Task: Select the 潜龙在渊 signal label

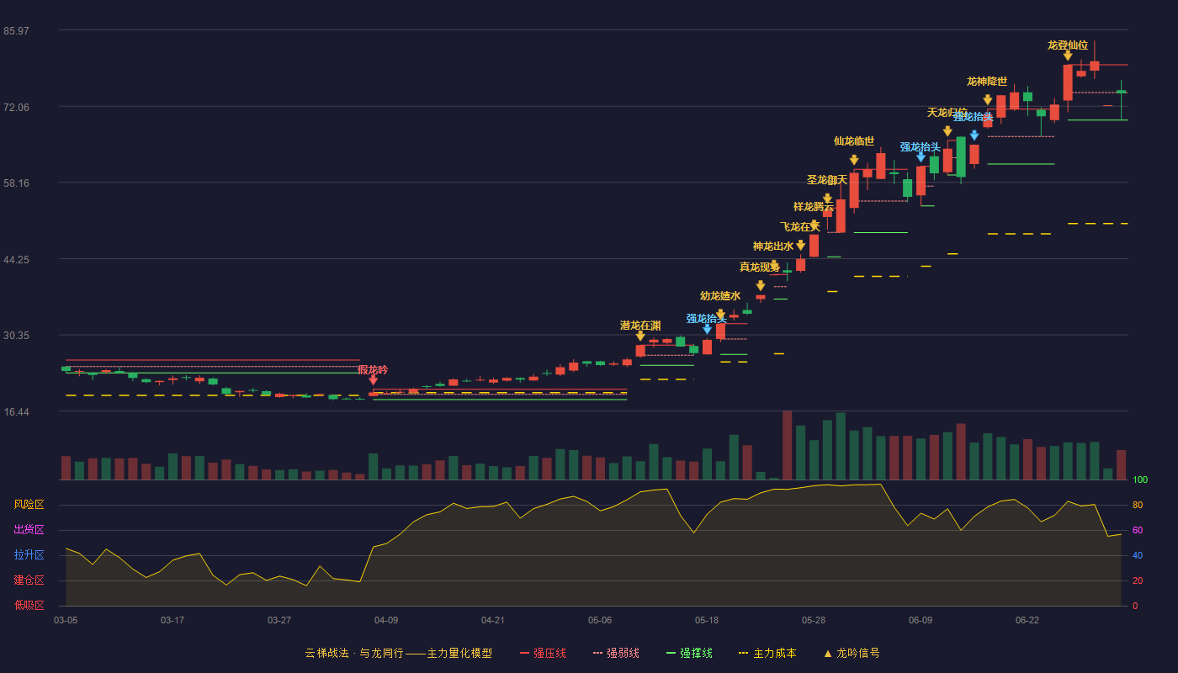Action: (640, 325)
